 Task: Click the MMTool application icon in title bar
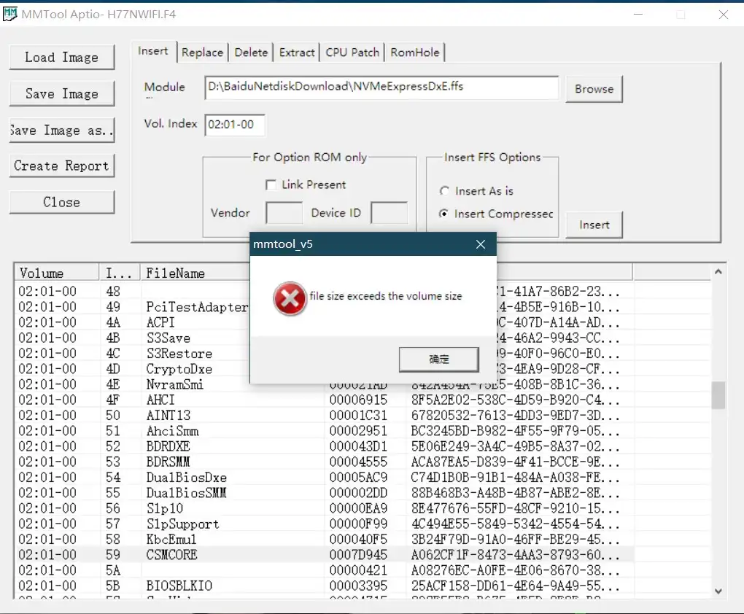(x=10, y=13)
